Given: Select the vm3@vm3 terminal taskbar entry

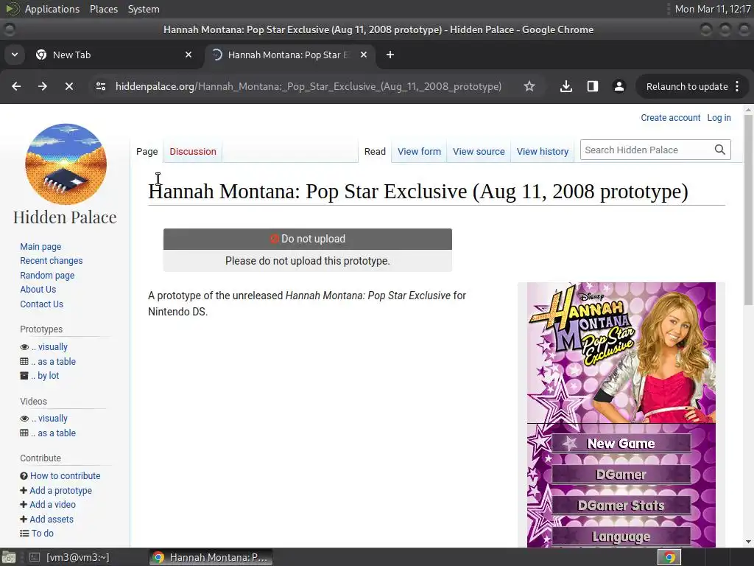Looking at the screenshot, I should (x=68, y=557).
